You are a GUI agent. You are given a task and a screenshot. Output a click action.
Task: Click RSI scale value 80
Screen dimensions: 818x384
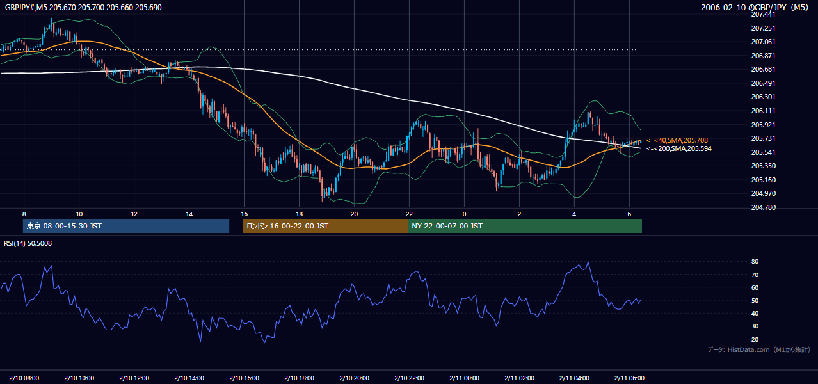[x=755, y=262]
